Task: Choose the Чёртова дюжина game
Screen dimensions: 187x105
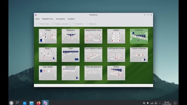Action: click(x=93, y=73)
